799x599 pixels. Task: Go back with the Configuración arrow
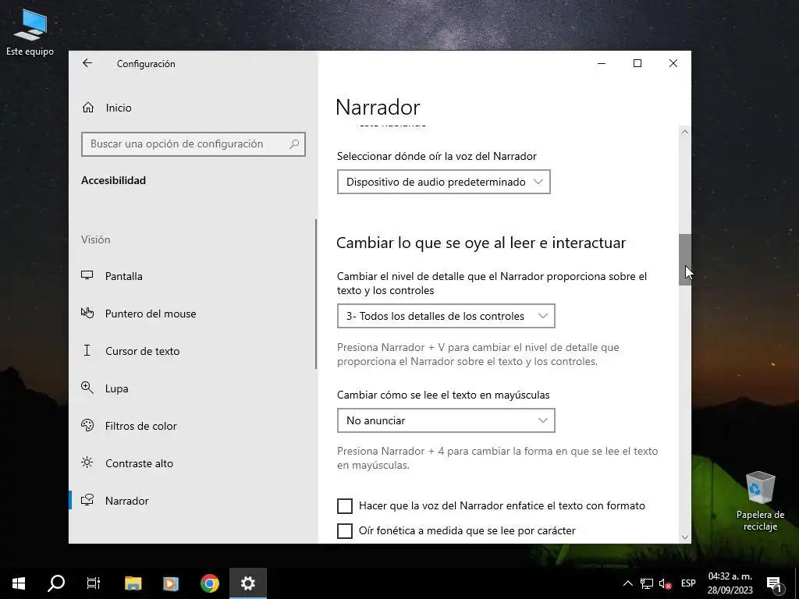[87, 63]
